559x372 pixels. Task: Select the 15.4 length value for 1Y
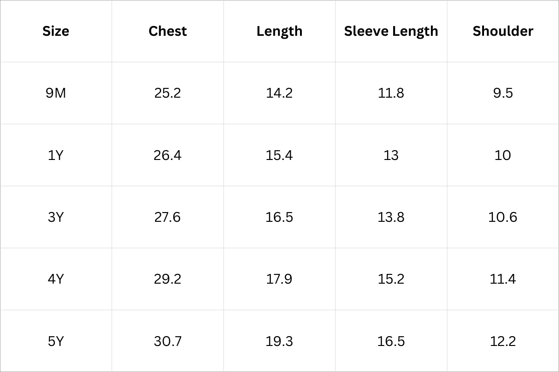click(279, 155)
